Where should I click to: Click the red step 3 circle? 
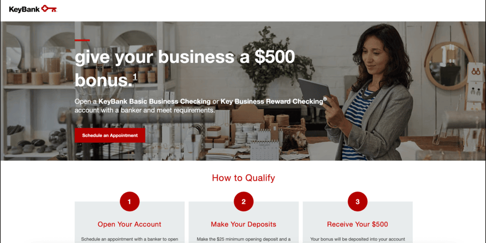[x=358, y=202]
